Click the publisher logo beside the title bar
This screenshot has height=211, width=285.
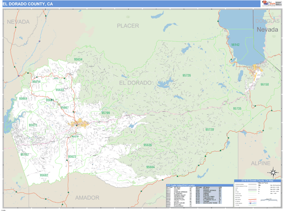click(272, 3)
